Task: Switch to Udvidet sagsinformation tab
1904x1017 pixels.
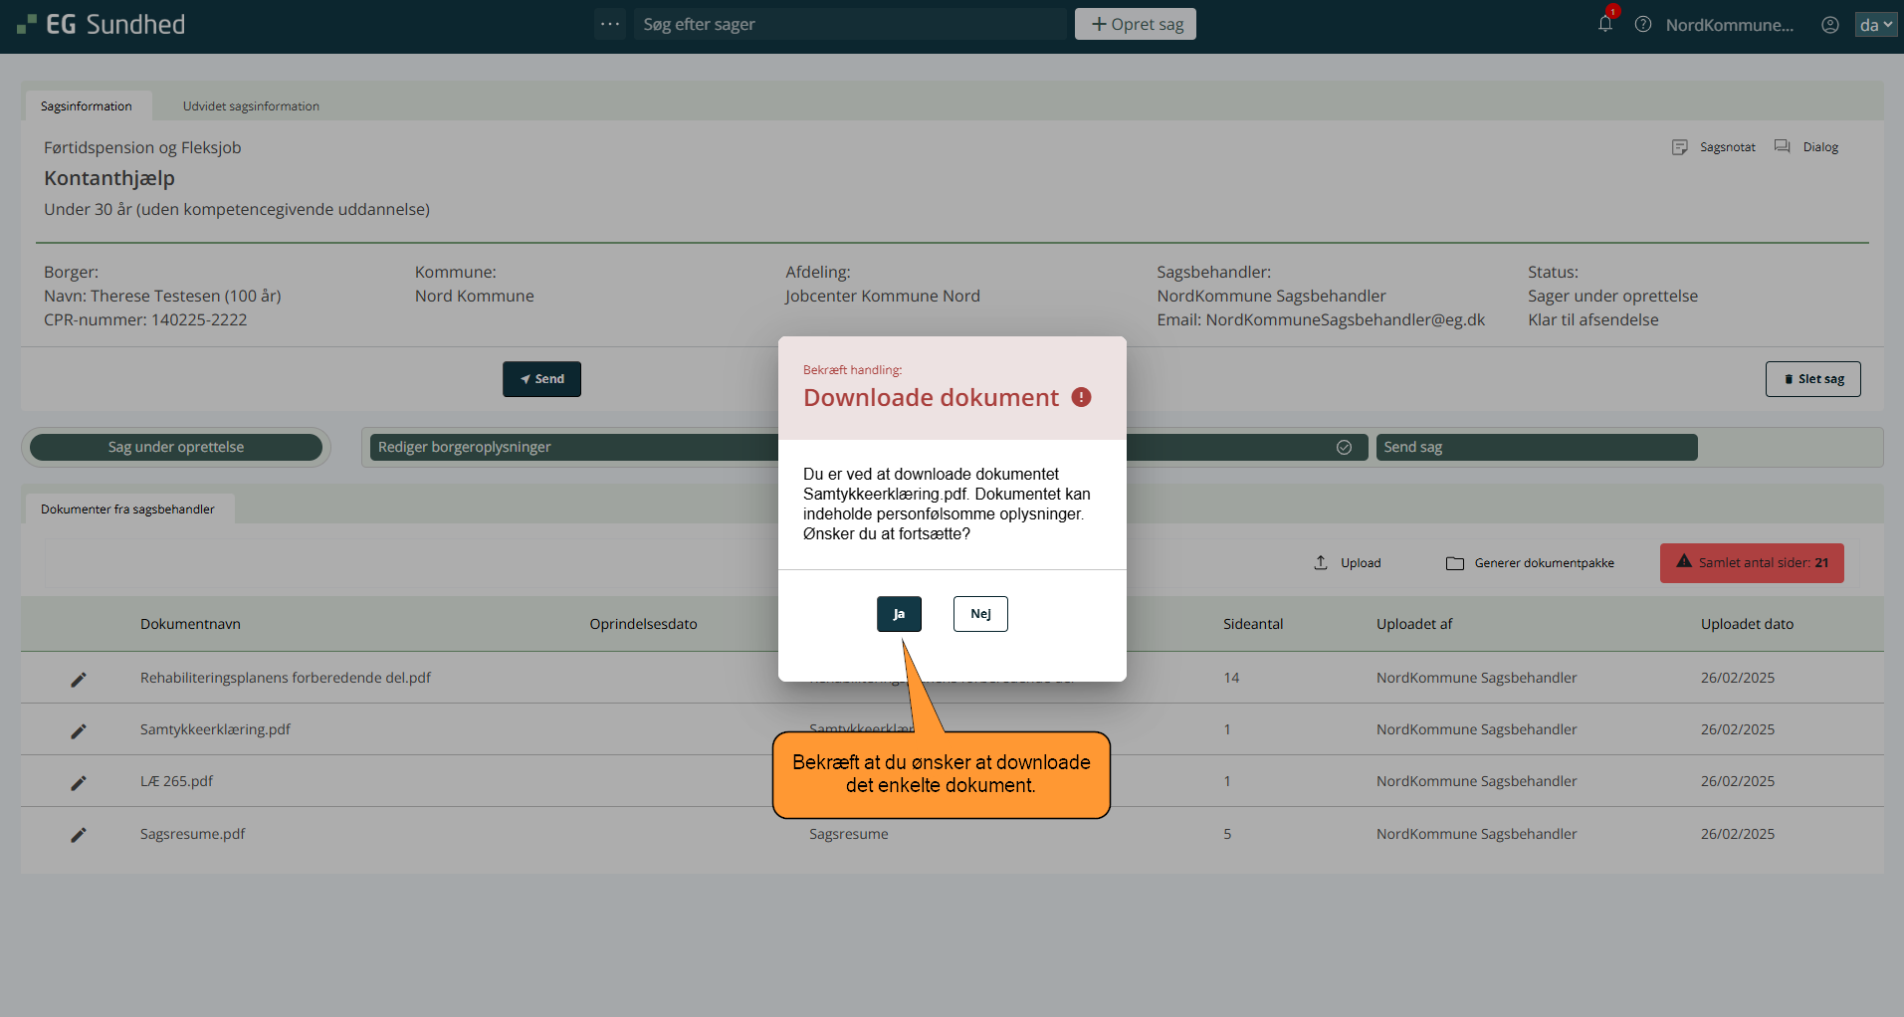Action: (251, 106)
